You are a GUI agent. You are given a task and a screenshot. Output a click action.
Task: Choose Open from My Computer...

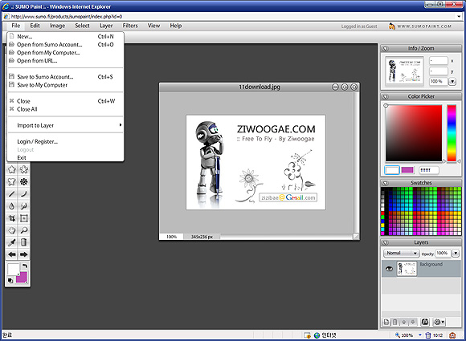[x=65, y=52]
